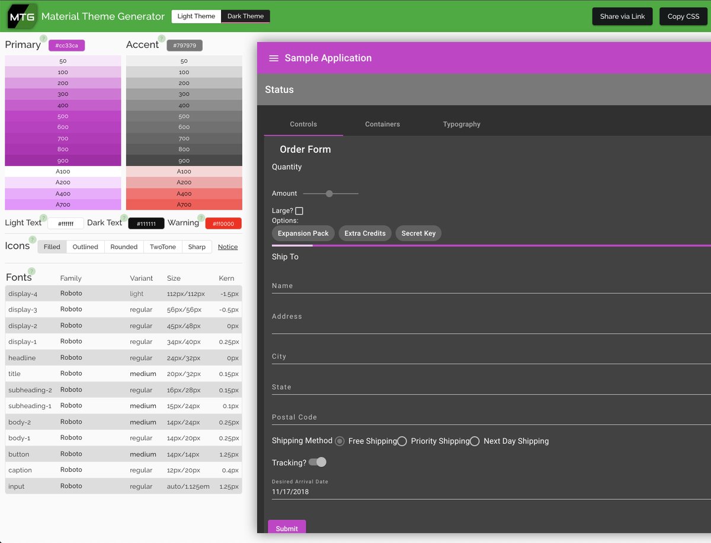Open the Accent color picker #797979
This screenshot has height=543, width=711.
pos(185,46)
